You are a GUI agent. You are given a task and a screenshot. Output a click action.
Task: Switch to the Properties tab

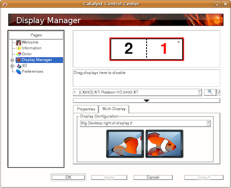coord(86,109)
